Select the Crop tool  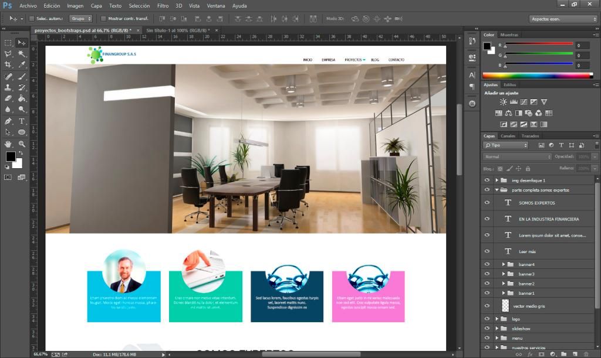(8, 65)
